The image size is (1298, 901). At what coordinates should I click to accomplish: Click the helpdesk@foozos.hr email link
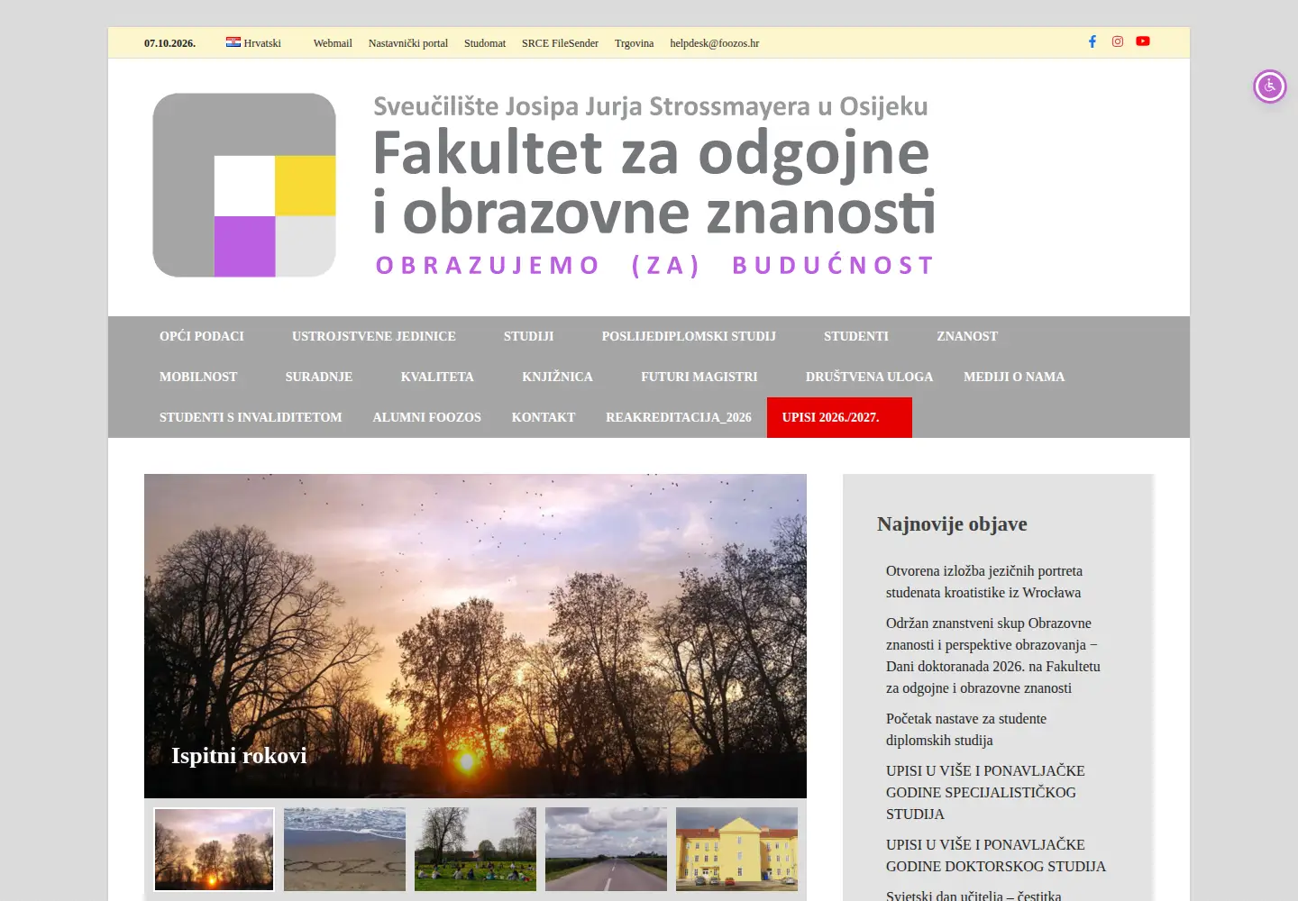point(715,43)
